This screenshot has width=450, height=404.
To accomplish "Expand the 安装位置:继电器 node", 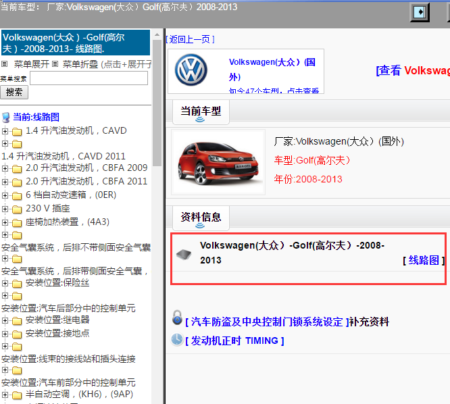I will coord(5,320).
